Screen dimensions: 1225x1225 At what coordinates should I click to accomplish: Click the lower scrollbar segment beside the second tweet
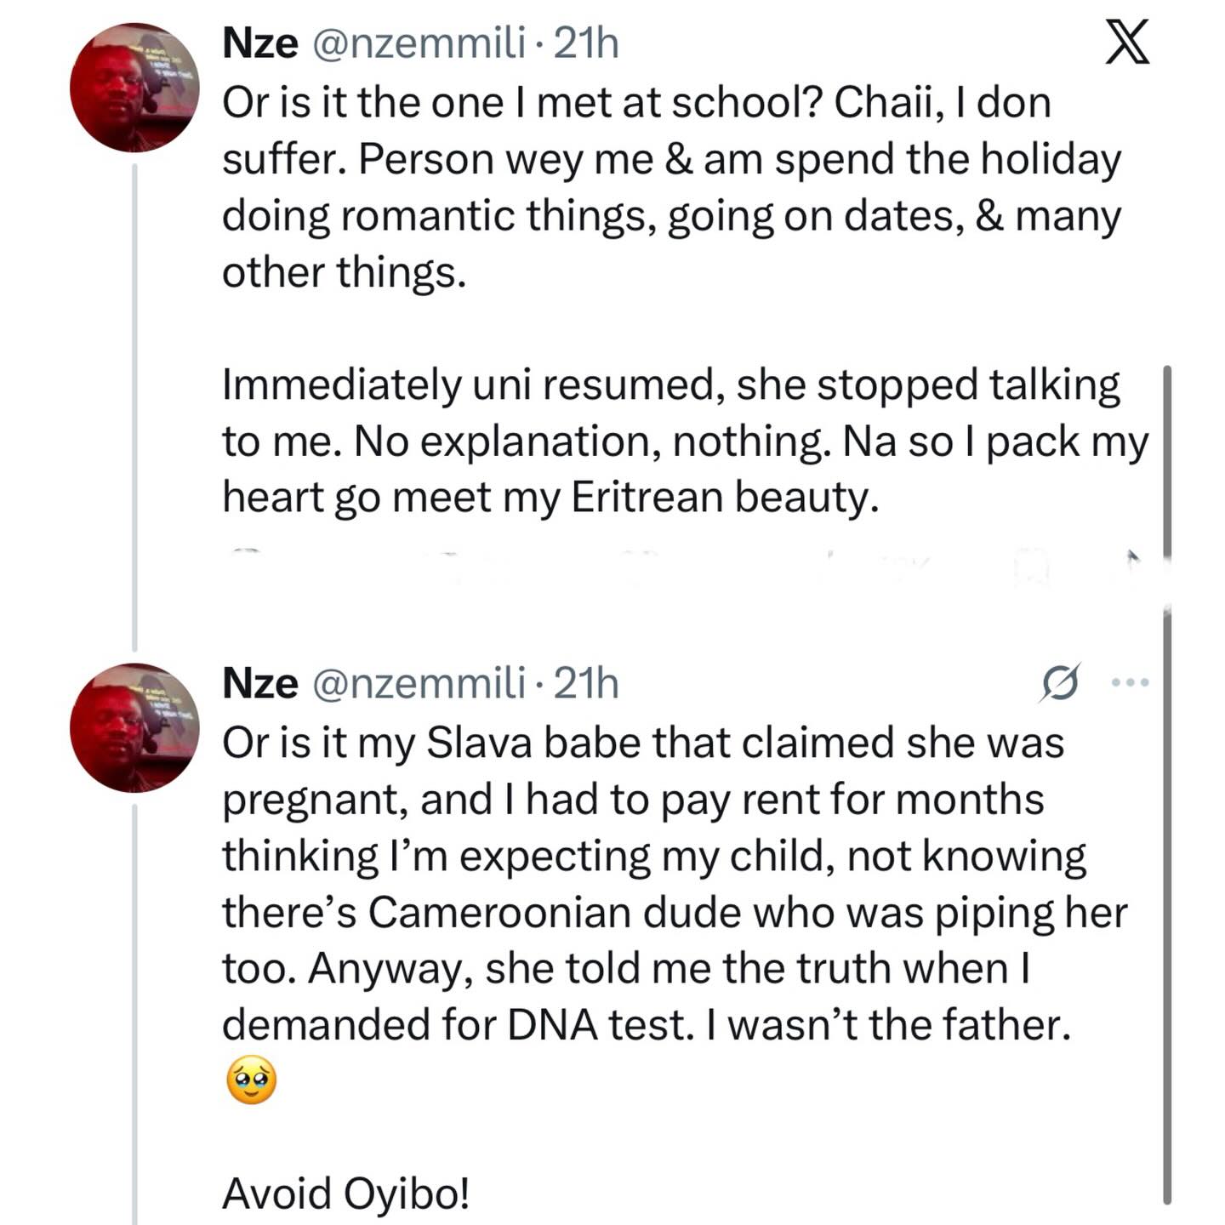click(x=1167, y=902)
